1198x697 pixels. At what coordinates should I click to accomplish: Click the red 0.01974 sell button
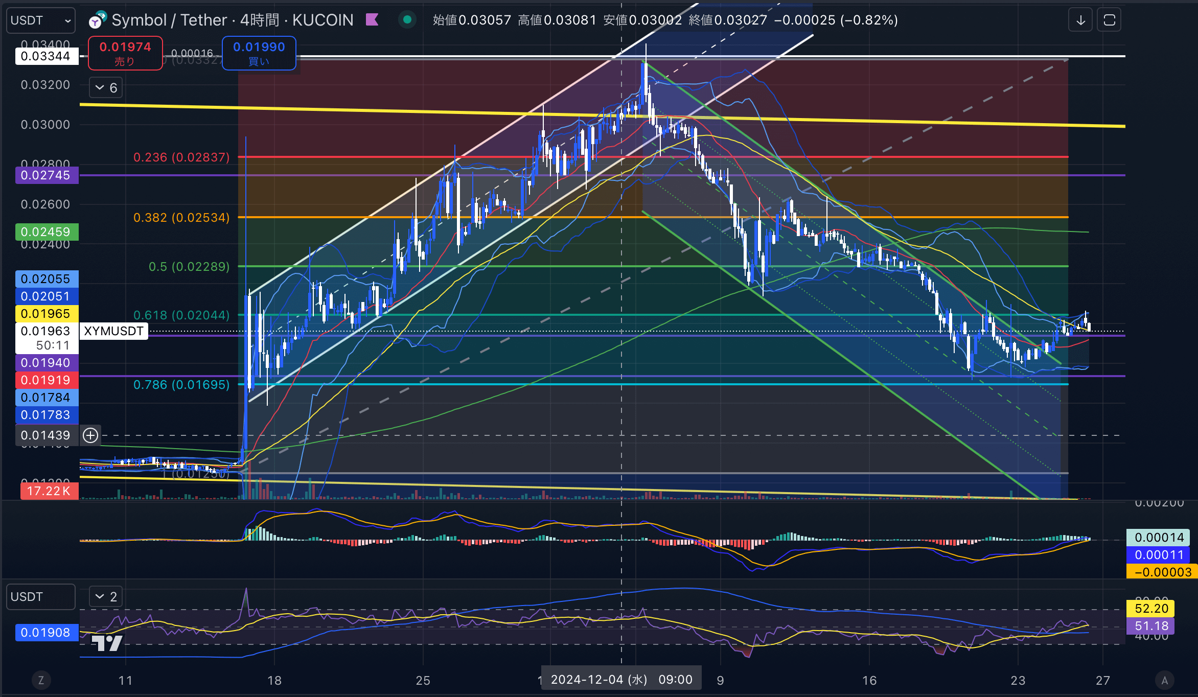(125, 53)
